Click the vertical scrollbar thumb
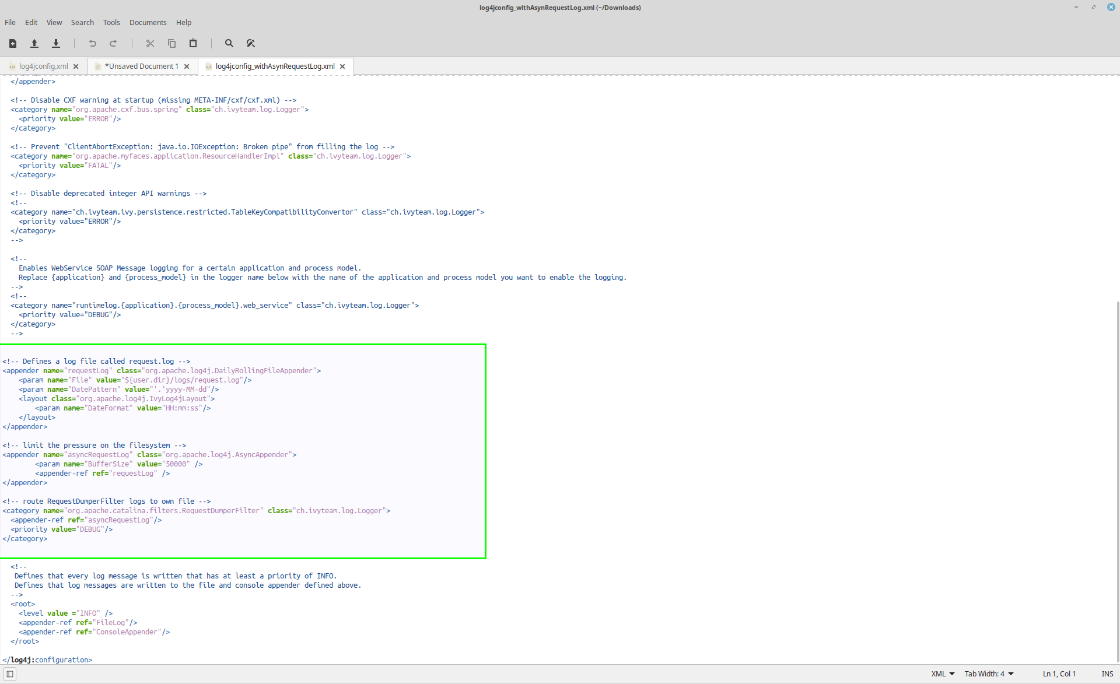The height and width of the screenshot is (684, 1120). pos(1117,481)
